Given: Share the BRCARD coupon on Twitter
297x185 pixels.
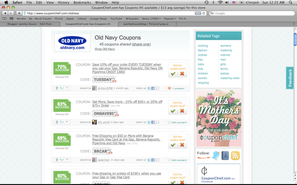Looking at the screenshot, I should click(x=149, y=160).
